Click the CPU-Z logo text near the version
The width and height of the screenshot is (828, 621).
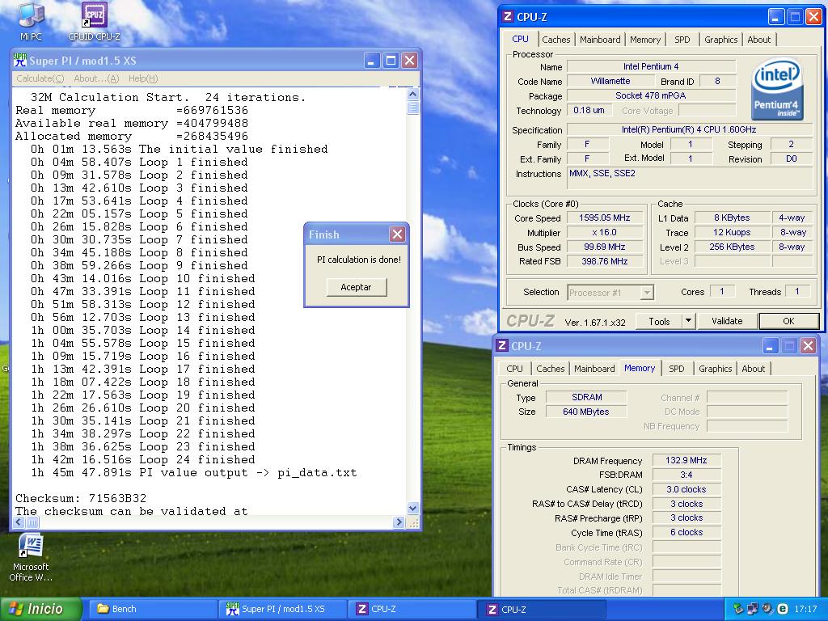(530, 321)
